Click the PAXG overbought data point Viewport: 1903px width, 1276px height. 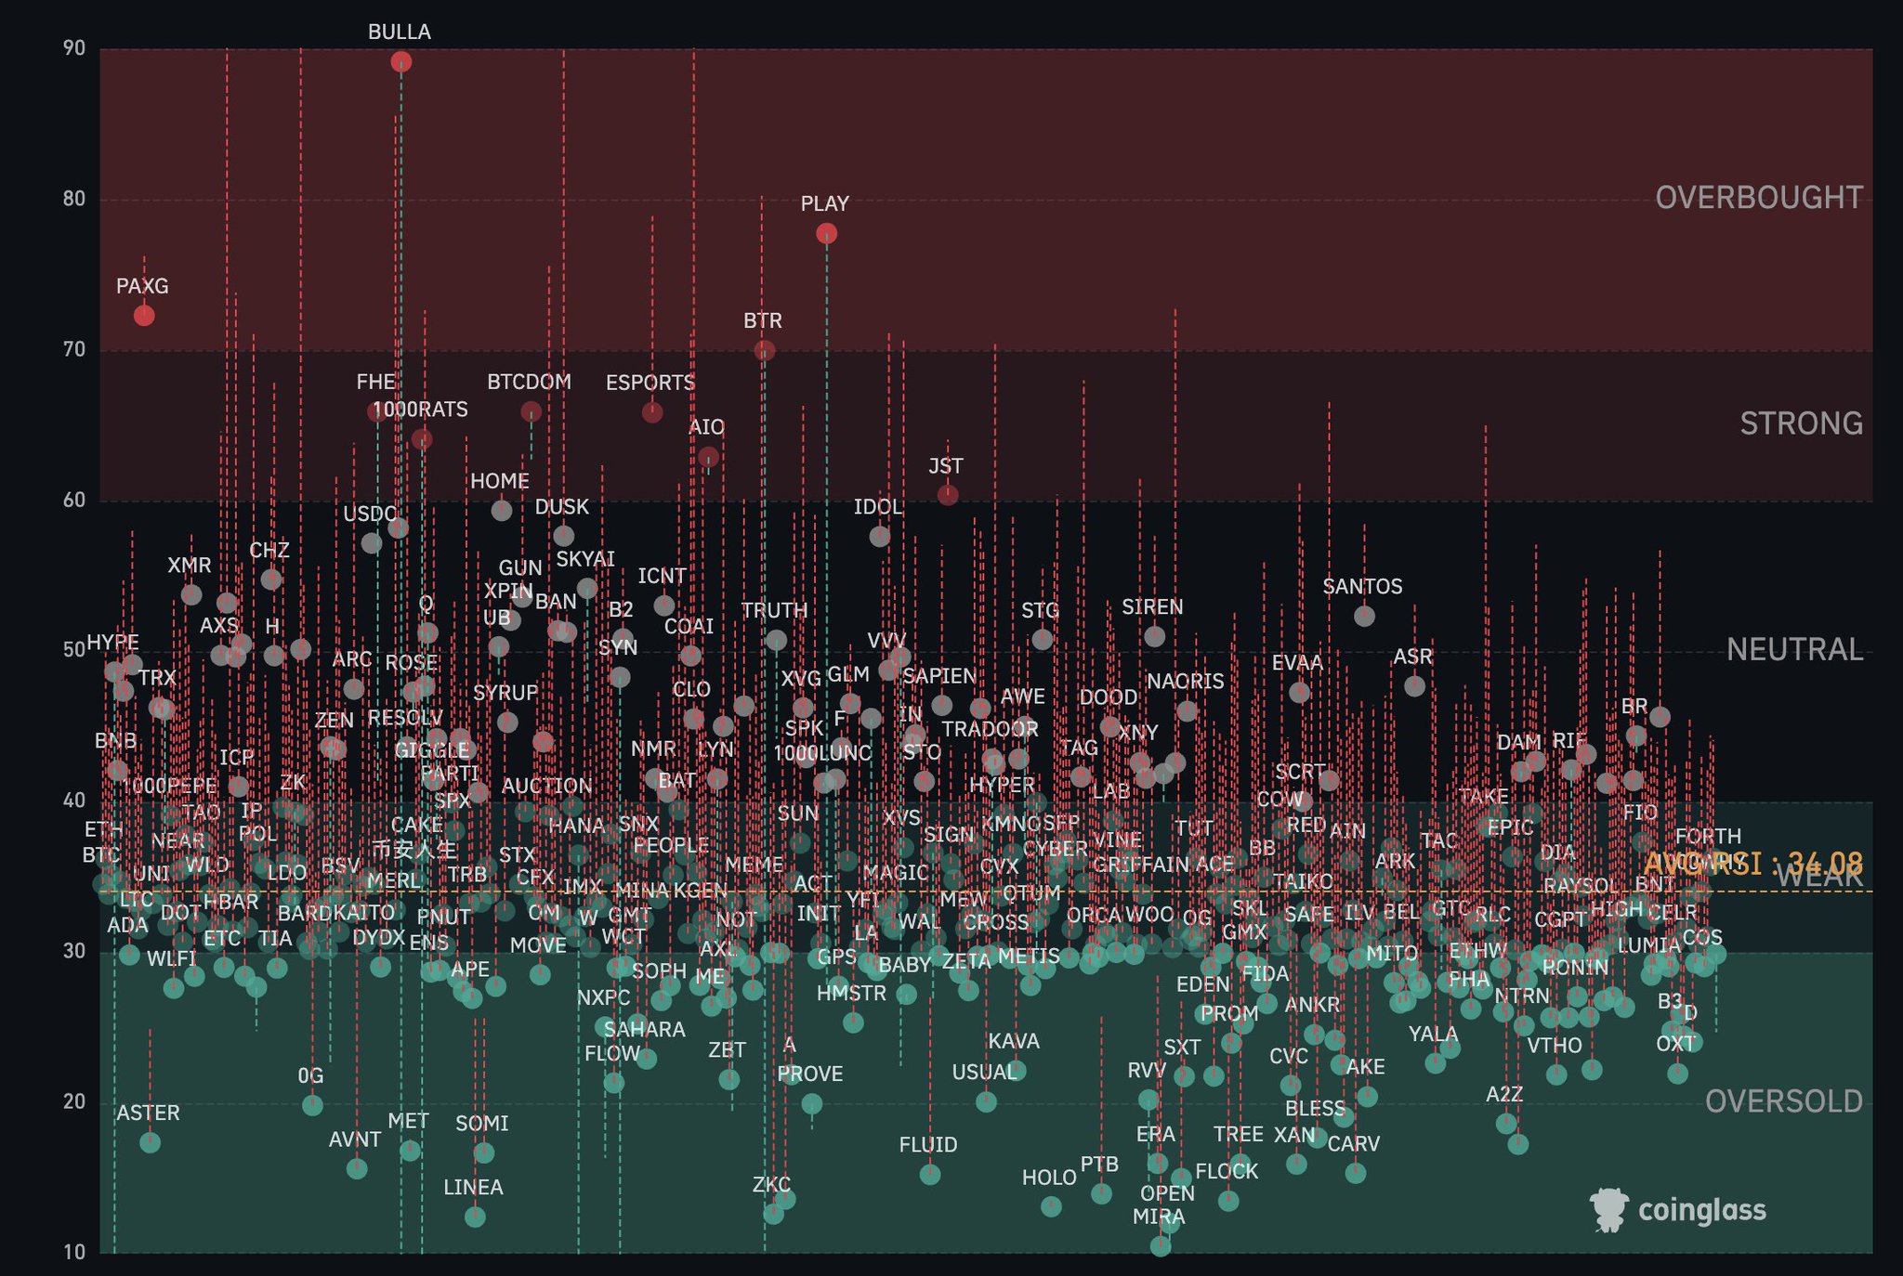pos(144,316)
